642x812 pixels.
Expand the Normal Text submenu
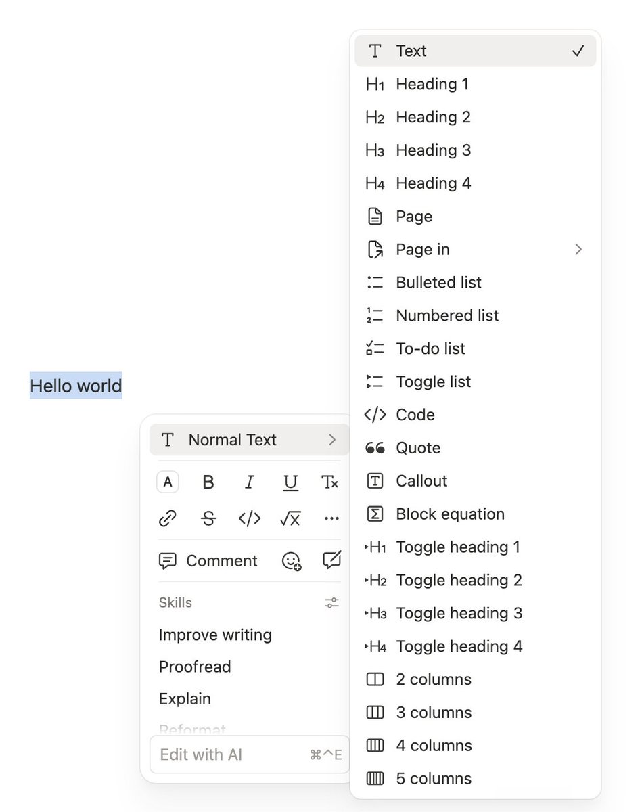coord(249,440)
